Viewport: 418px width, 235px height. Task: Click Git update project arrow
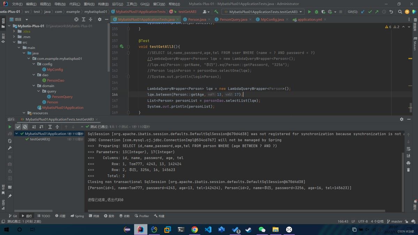[x=363, y=12]
